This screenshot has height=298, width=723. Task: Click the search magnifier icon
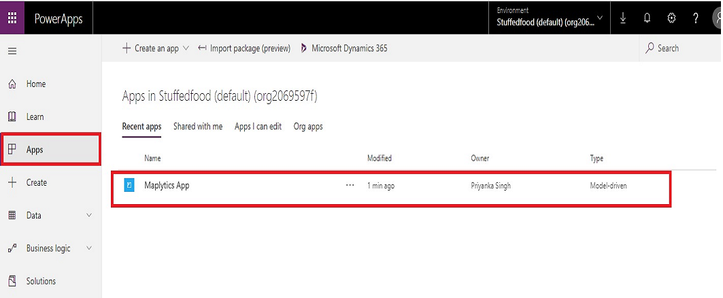pos(650,48)
